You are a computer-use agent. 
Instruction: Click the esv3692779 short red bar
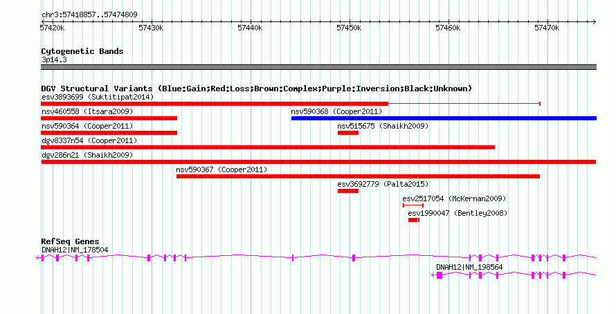click(x=348, y=191)
